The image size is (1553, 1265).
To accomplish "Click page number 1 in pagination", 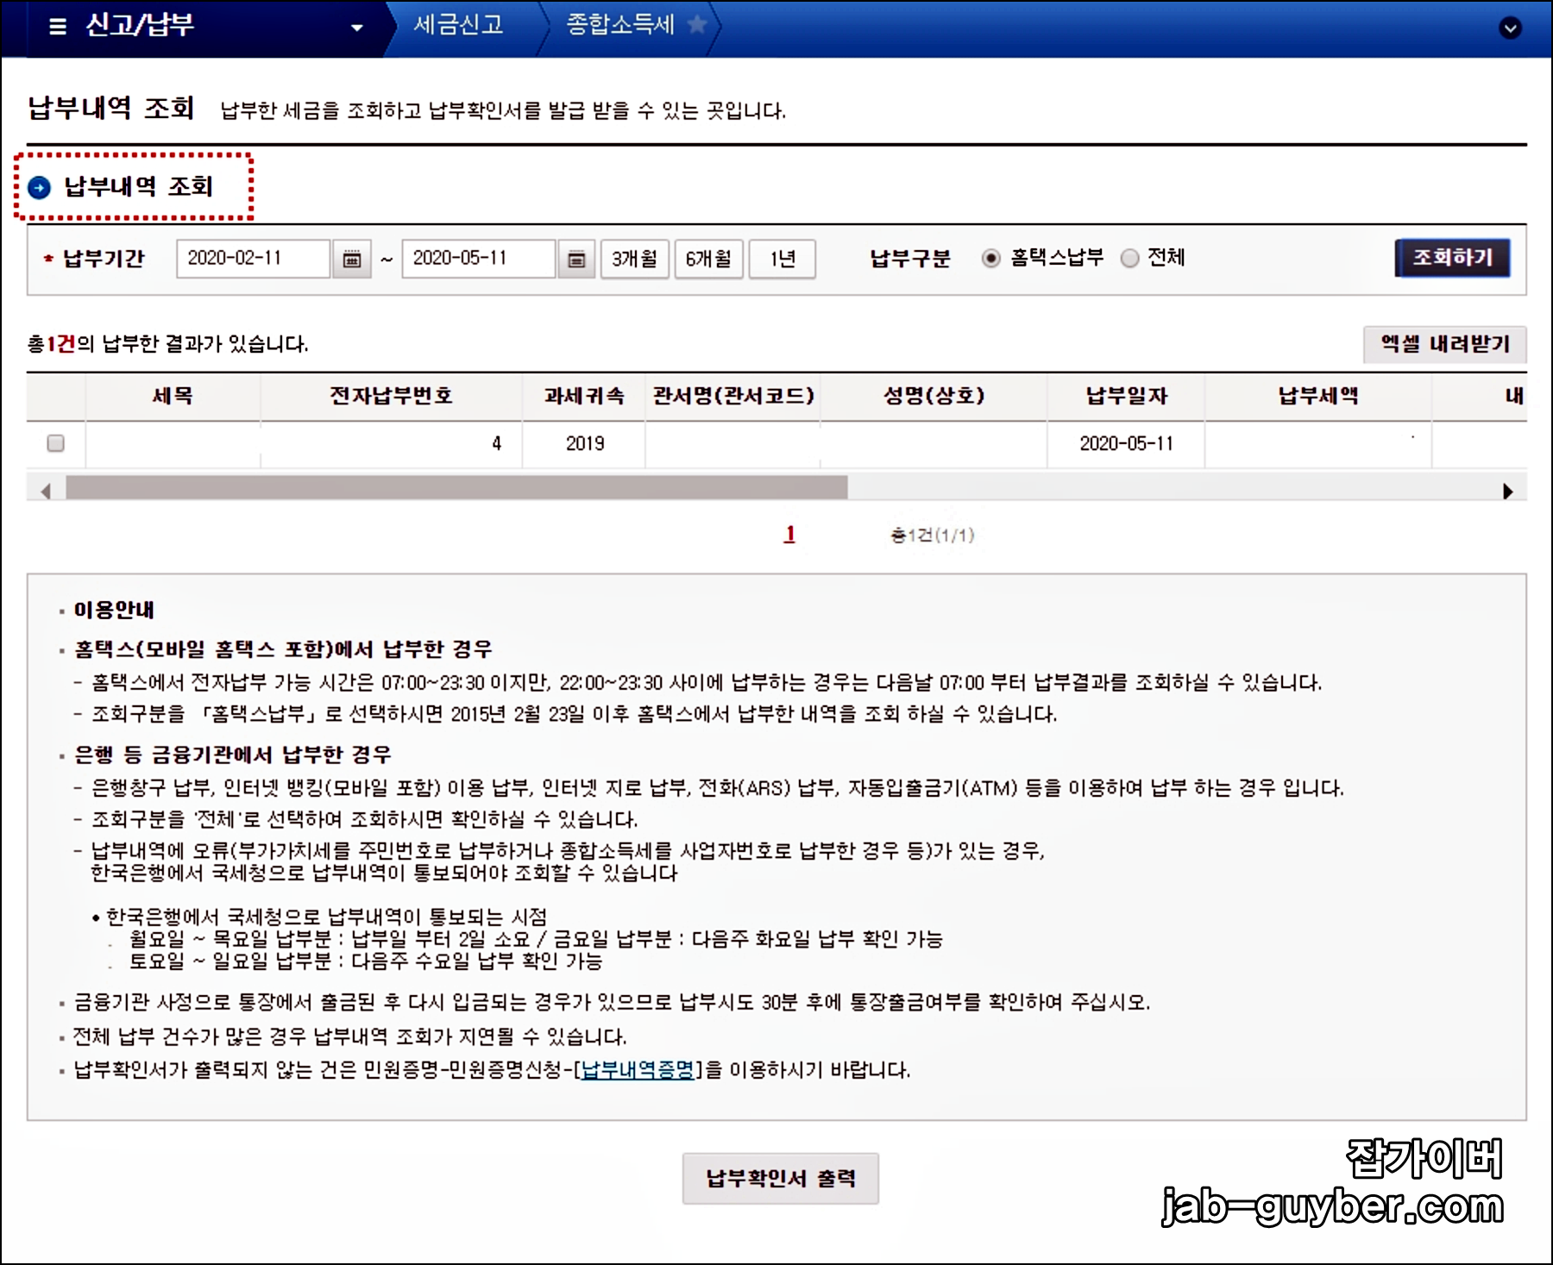I will 788,534.
